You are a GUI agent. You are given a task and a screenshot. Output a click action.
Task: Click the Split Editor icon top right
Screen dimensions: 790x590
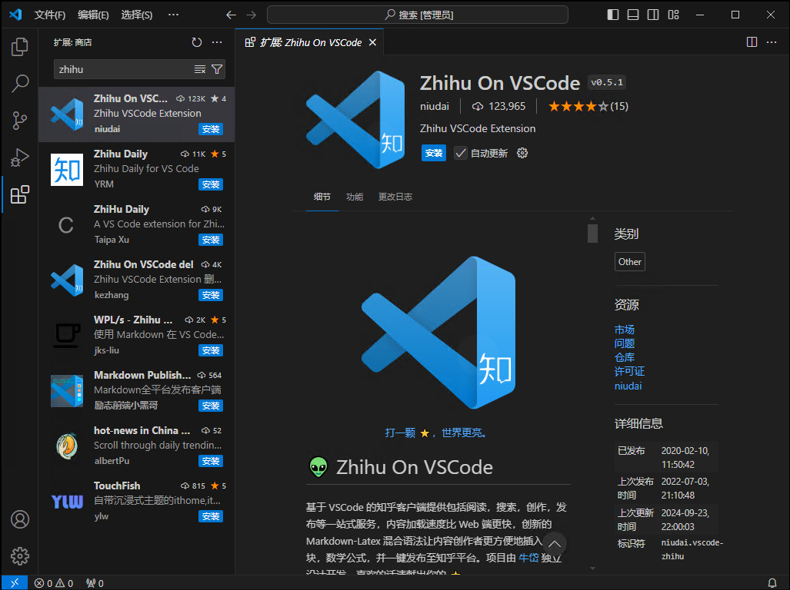(x=750, y=42)
